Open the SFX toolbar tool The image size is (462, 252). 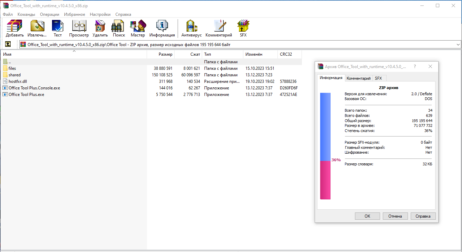[x=243, y=28]
